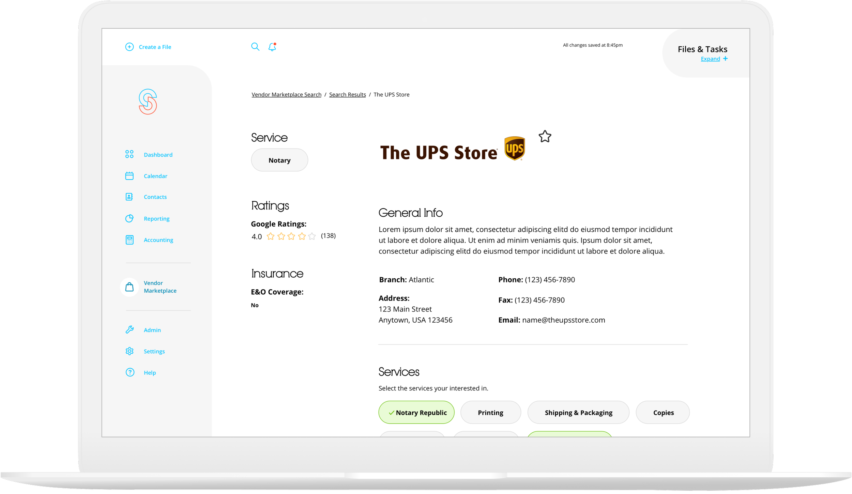
Task: Open Accounting from sidebar menu
Action: coord(158,240)
